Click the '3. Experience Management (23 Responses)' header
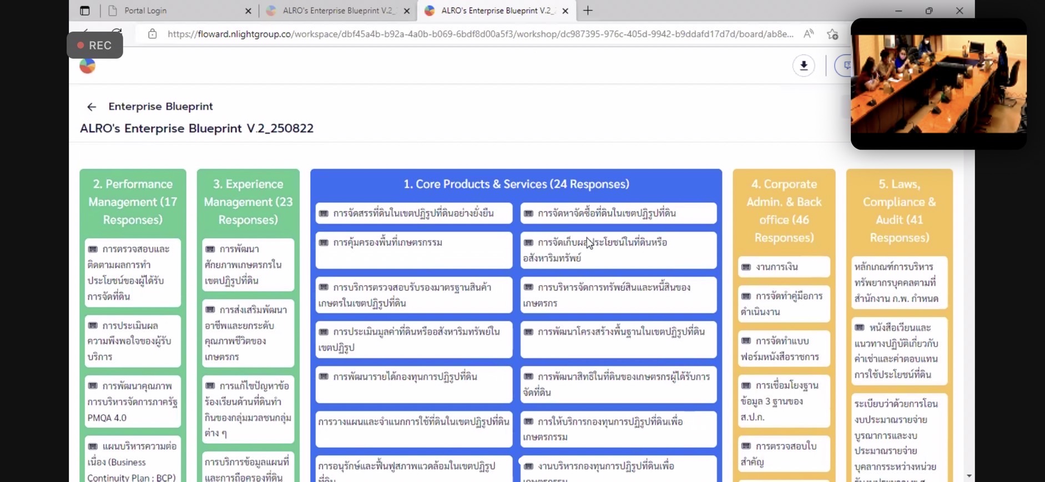 pyautogui.click(x=248, y=202)
